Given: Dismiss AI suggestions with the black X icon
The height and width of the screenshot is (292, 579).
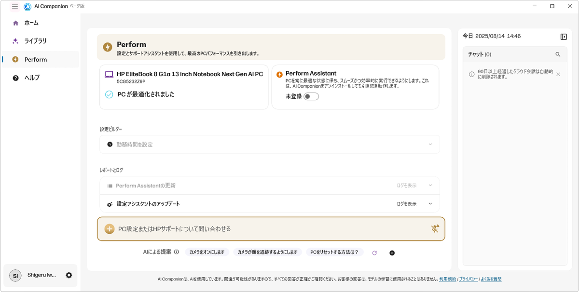Looking at the screenshot, I should click(392, 252).
